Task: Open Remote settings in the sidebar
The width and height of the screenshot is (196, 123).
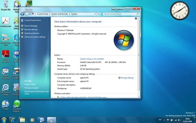Action: (31, 29)
